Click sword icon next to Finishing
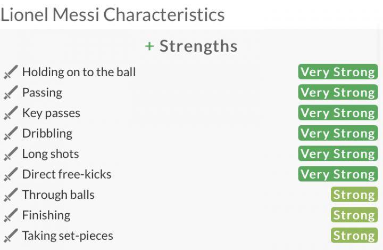Image resolution: width=383 pixels, height=250 pixels. click(x=11, y=215)
